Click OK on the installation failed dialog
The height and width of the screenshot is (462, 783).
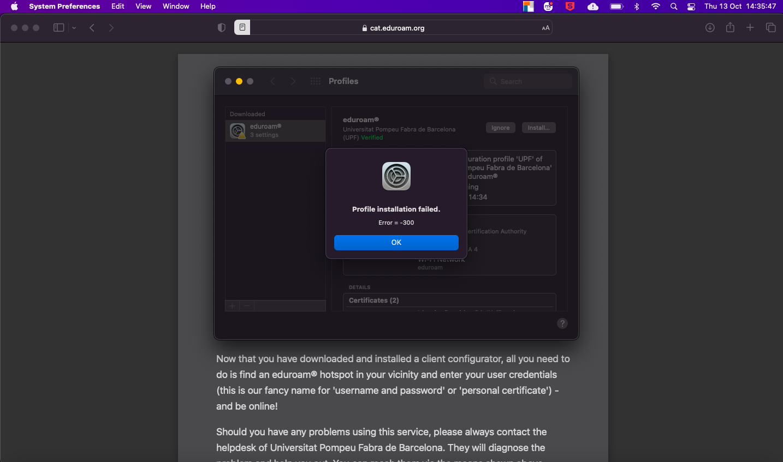396,243
